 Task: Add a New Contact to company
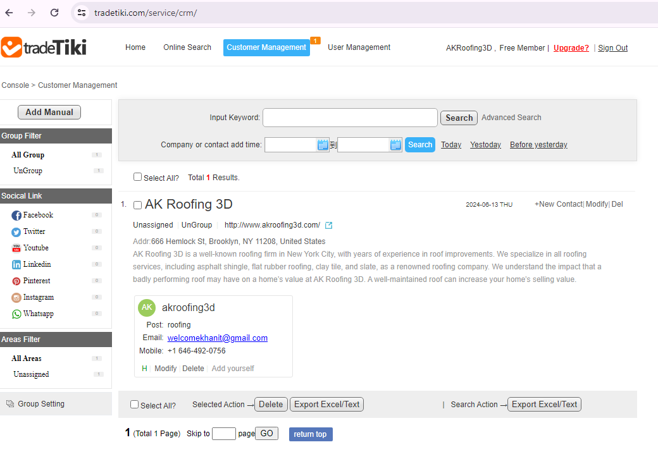[x=558, y=204]
